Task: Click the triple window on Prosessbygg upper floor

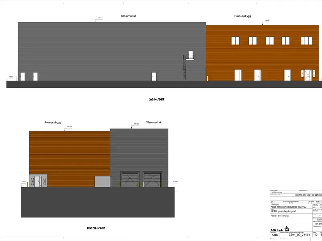Action: pos(307,41)
